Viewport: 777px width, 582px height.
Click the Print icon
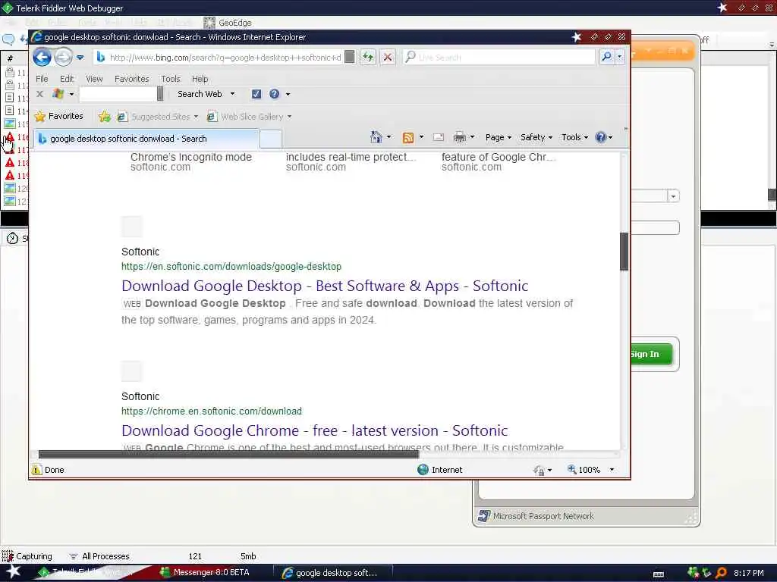click(459, 137)
